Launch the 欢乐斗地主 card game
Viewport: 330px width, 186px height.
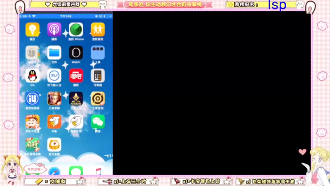pyautogui.click(x=32, y=122)
